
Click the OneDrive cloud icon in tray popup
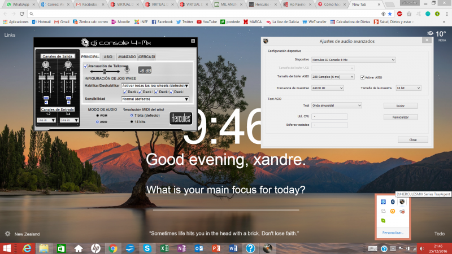coord(383,211)
